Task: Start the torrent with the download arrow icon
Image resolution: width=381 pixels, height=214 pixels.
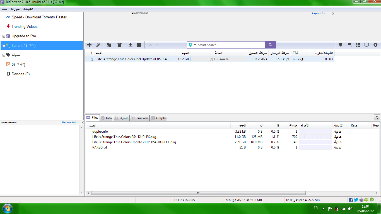Action: tap(130, 45)
